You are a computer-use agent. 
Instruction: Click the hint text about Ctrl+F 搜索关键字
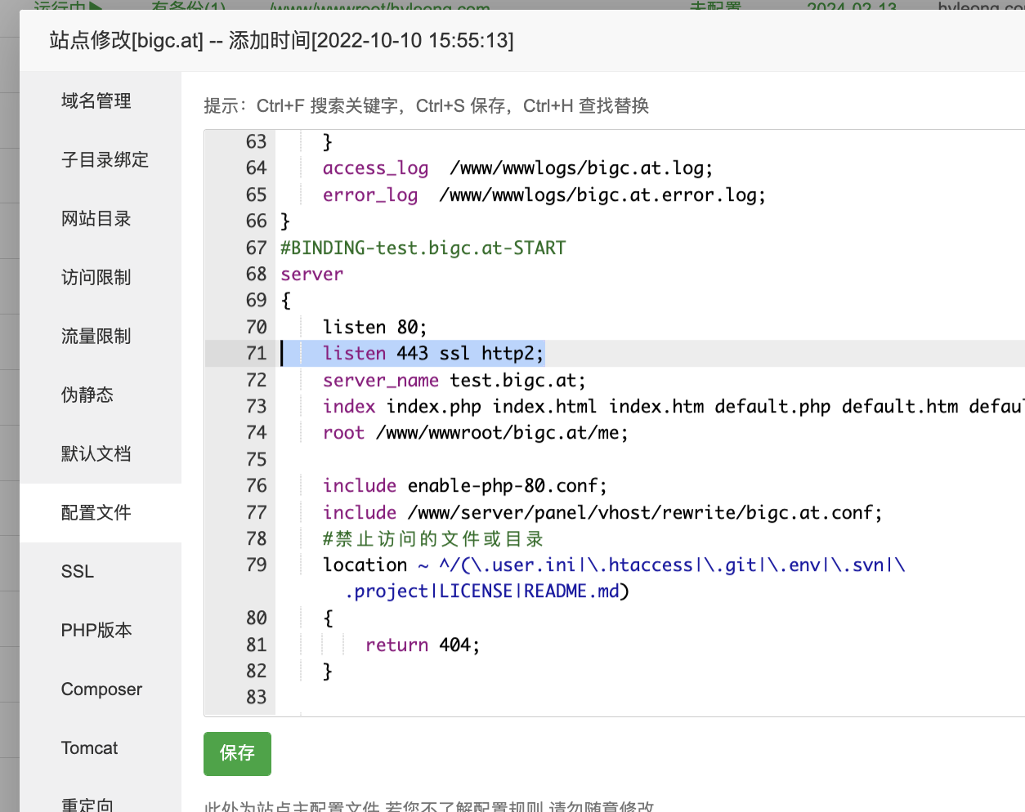(427, 105)
